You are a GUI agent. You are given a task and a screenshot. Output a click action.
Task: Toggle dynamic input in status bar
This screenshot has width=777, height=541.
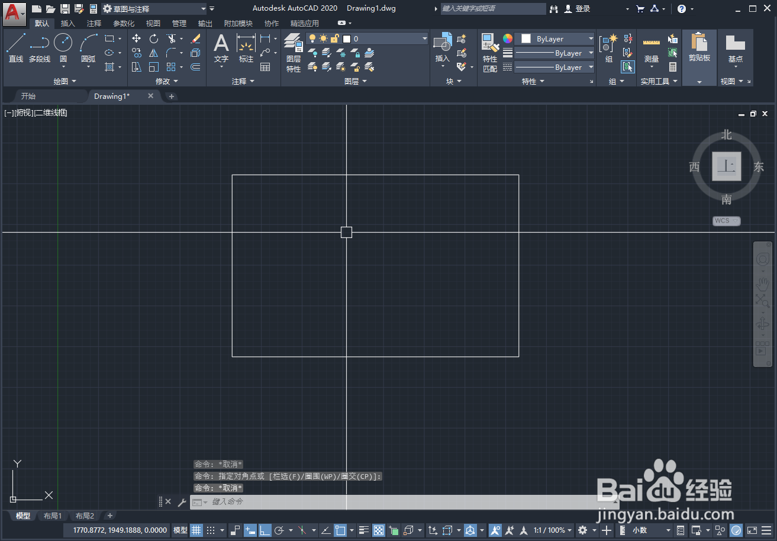point(251,530)
